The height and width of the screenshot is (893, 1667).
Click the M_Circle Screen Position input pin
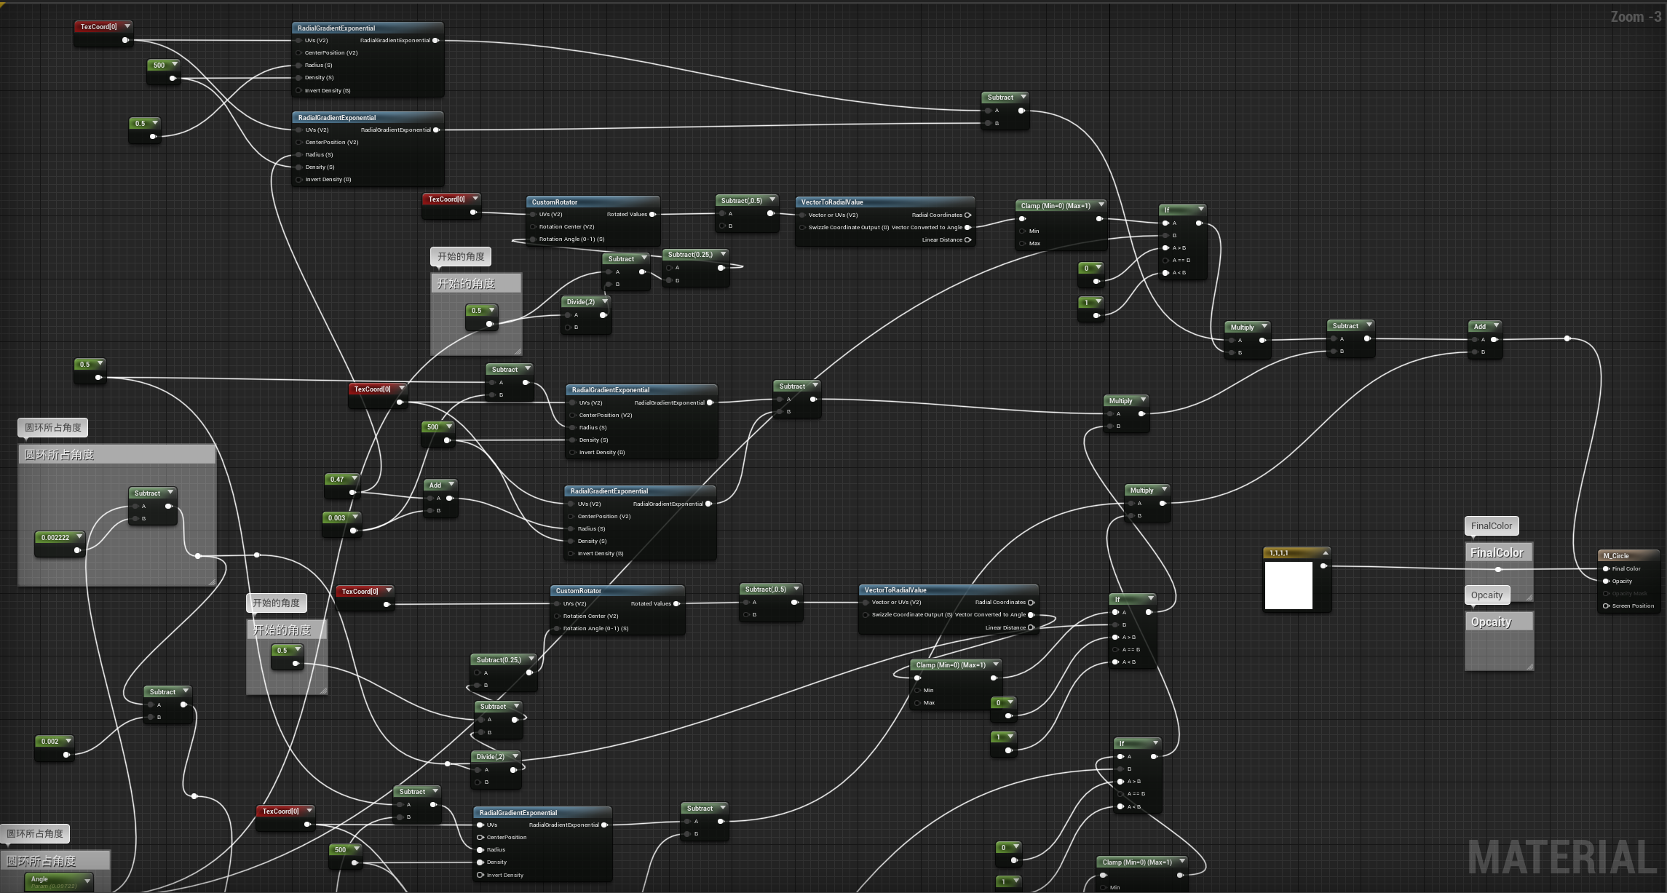pos(1606,606)
